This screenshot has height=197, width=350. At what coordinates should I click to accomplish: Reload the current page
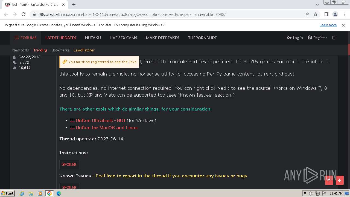[x=24, y=14]
